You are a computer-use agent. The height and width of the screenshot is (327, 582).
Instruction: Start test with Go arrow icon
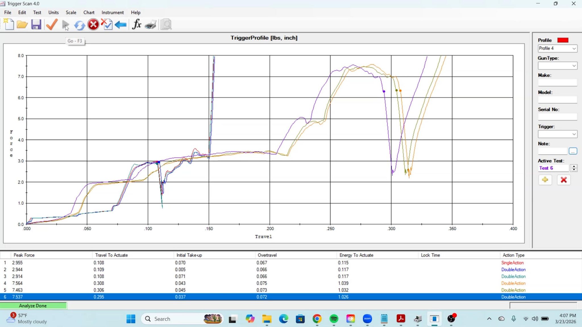coord(66,25)
